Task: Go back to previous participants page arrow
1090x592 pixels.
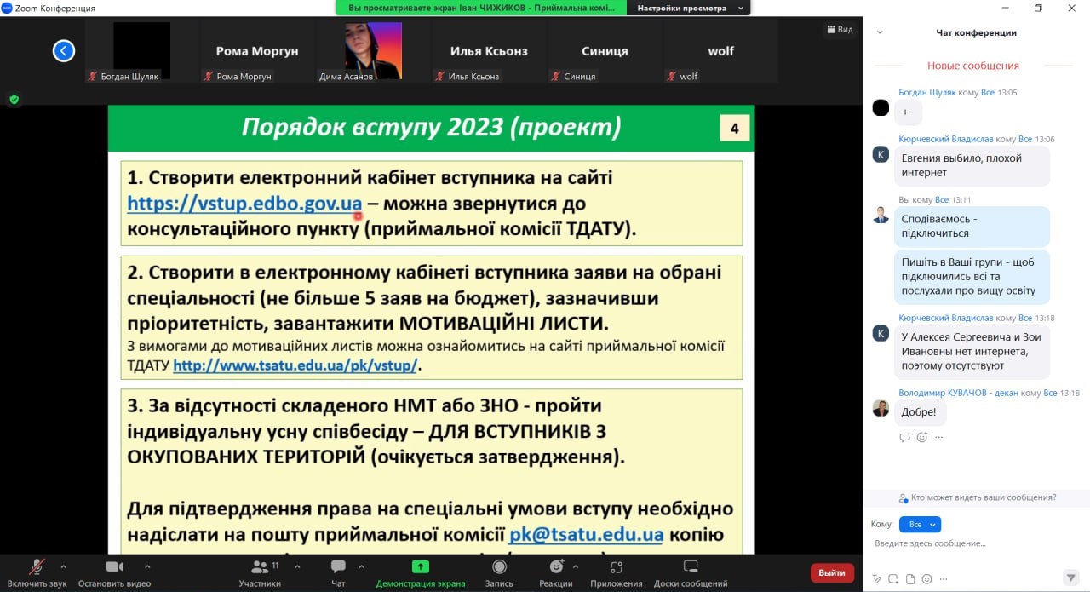Action: click(64, 51)
